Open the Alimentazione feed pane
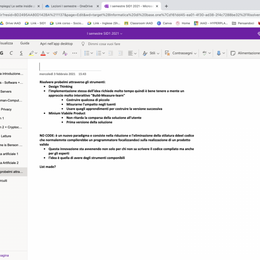 (245, 53)
